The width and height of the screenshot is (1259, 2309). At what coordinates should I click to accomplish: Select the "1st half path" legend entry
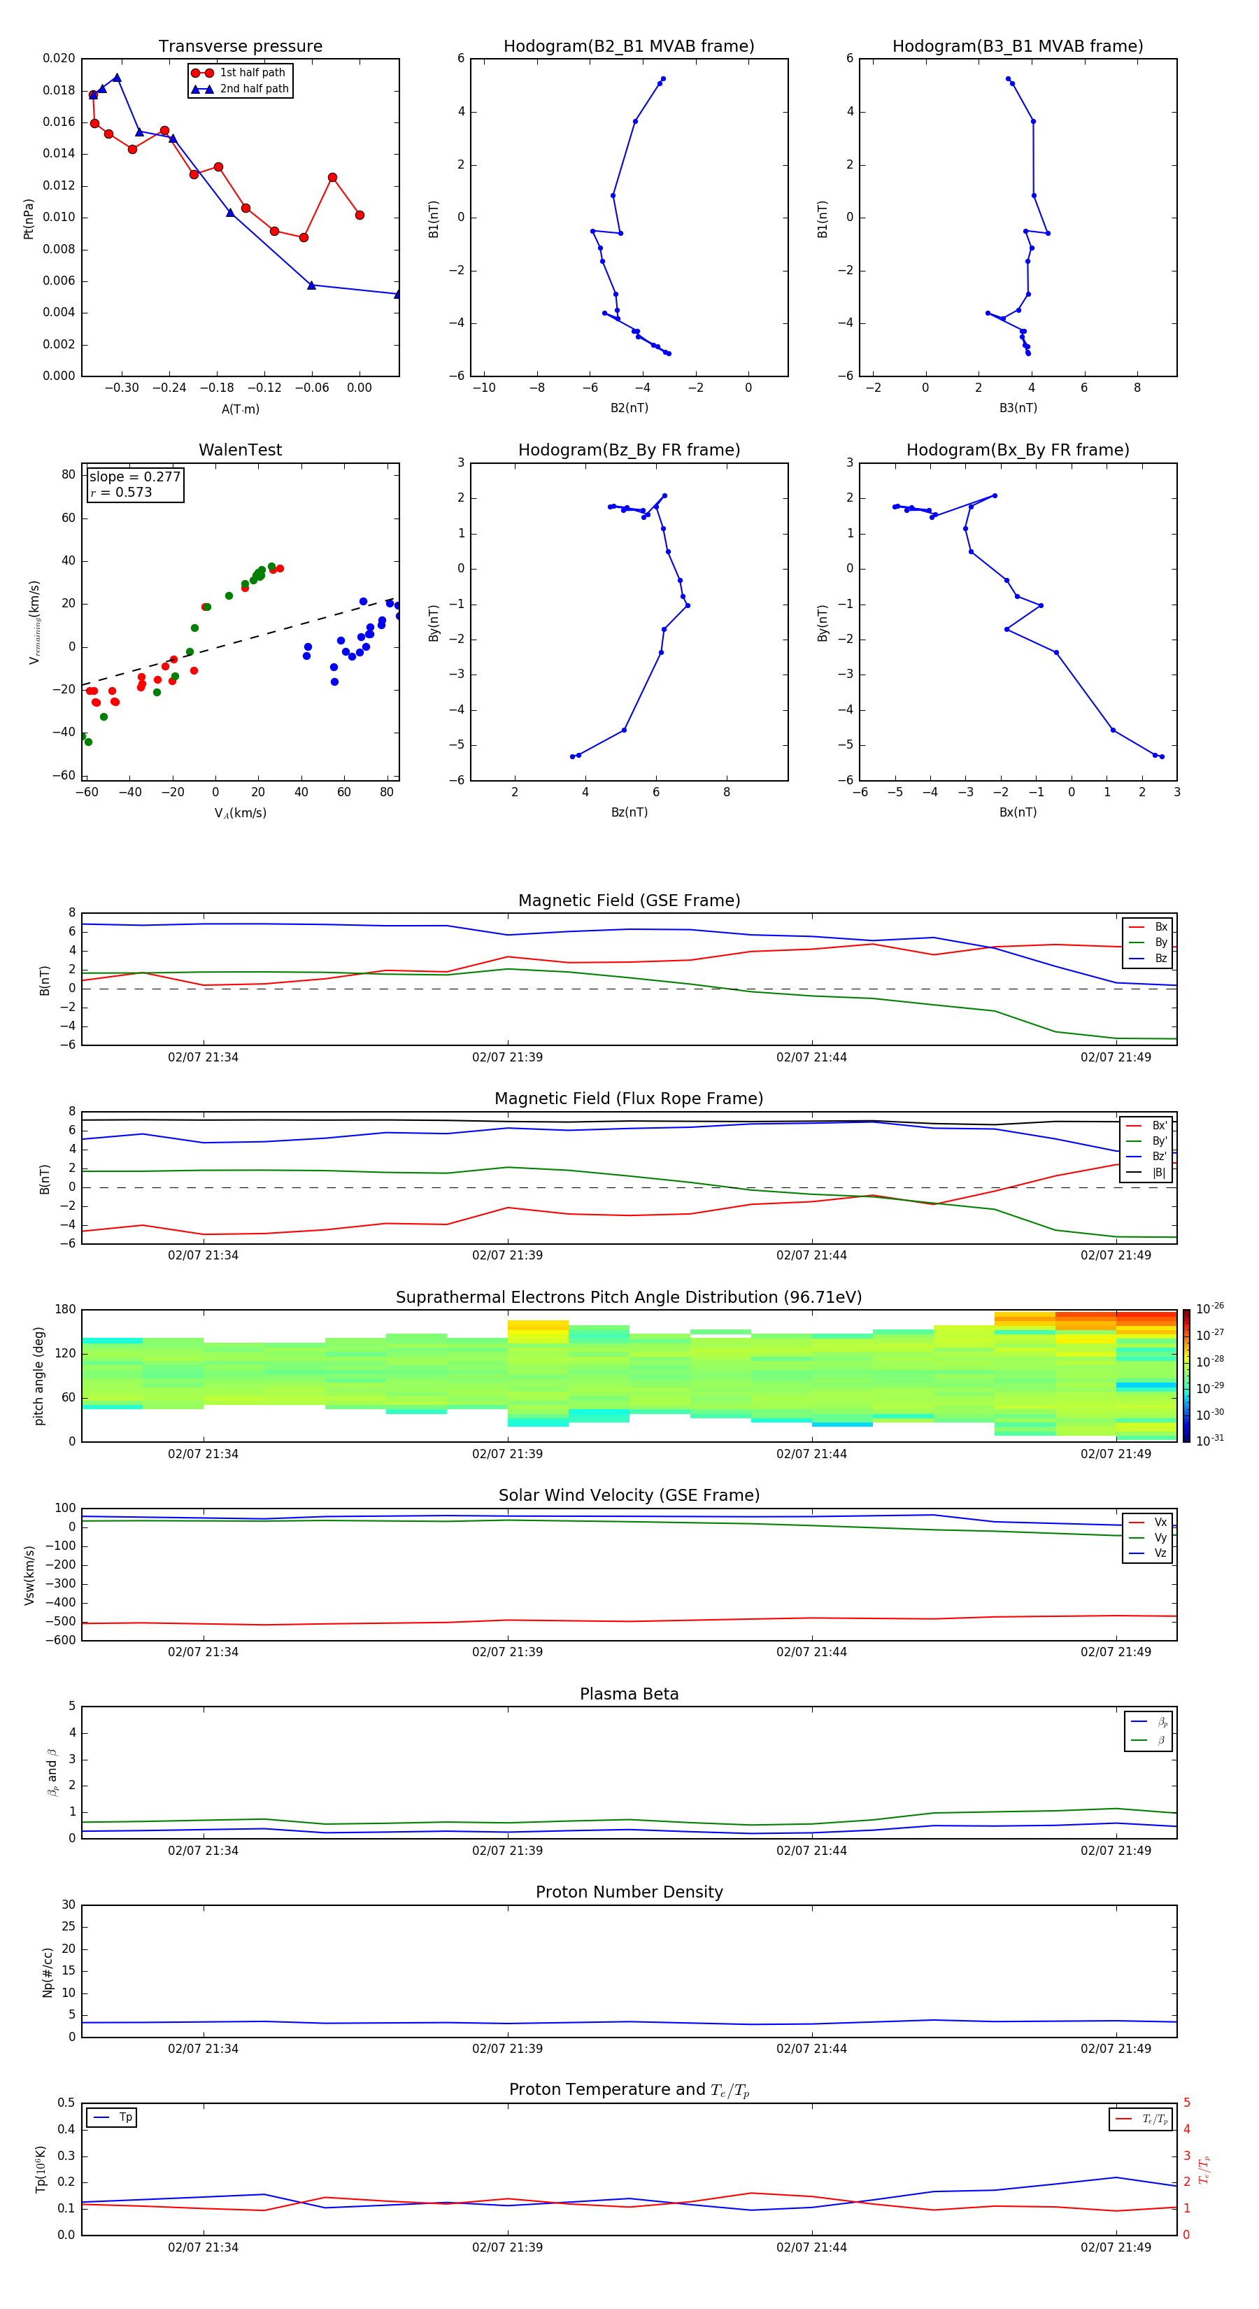(240, 73)
